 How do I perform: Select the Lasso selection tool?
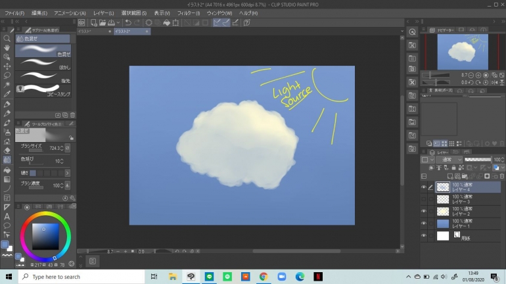7,76
